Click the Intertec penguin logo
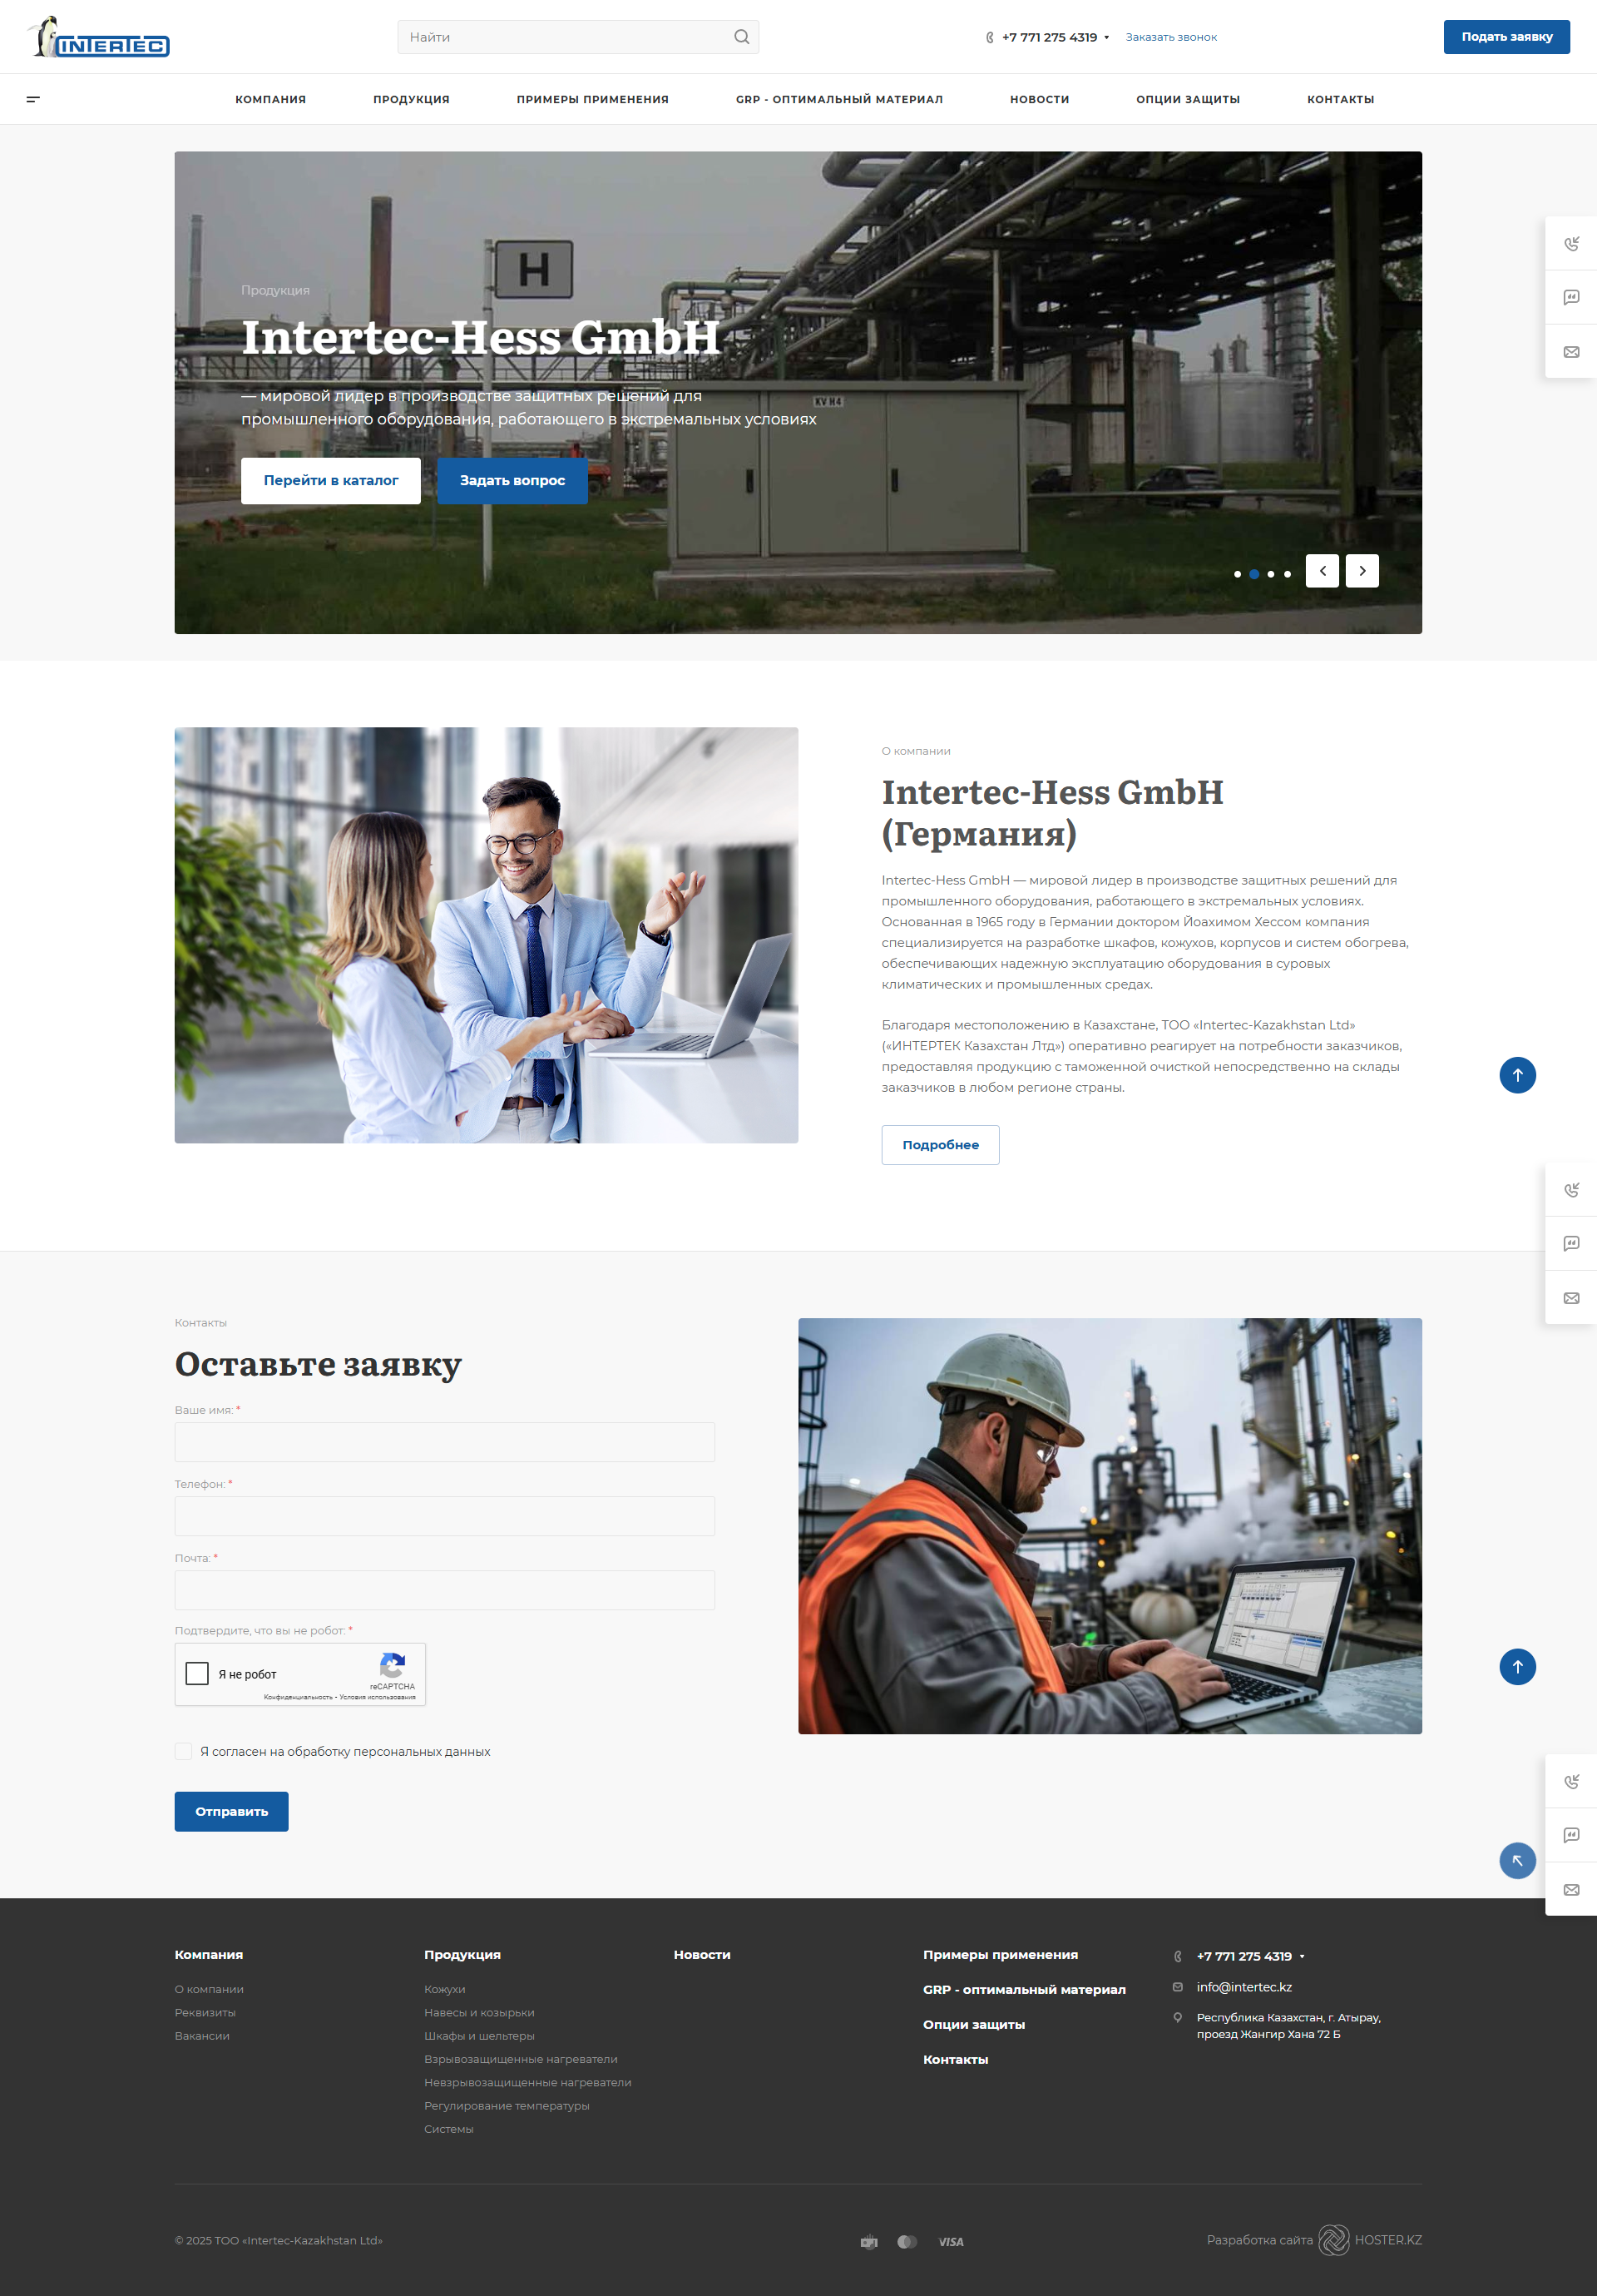1597x2296 pixels. 98,37
